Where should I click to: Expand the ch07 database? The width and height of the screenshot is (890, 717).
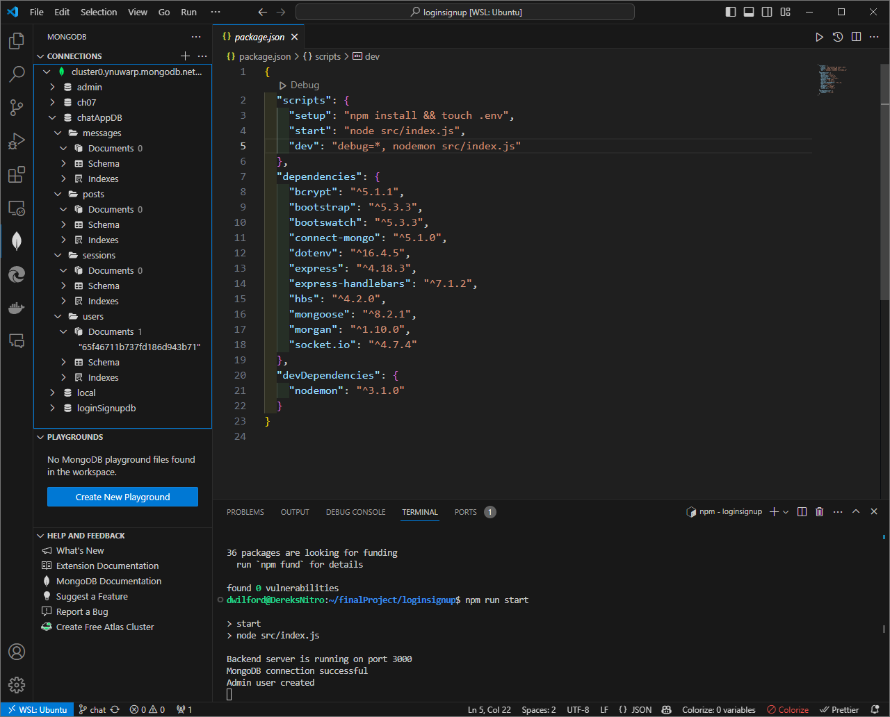[x=52, y=102]
